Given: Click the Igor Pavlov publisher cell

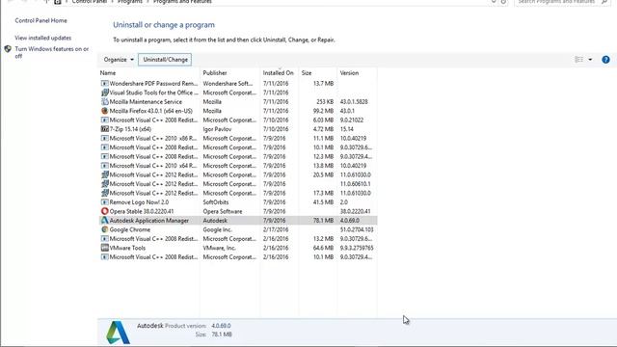Looking at the screenshot, I should [217, 129].
